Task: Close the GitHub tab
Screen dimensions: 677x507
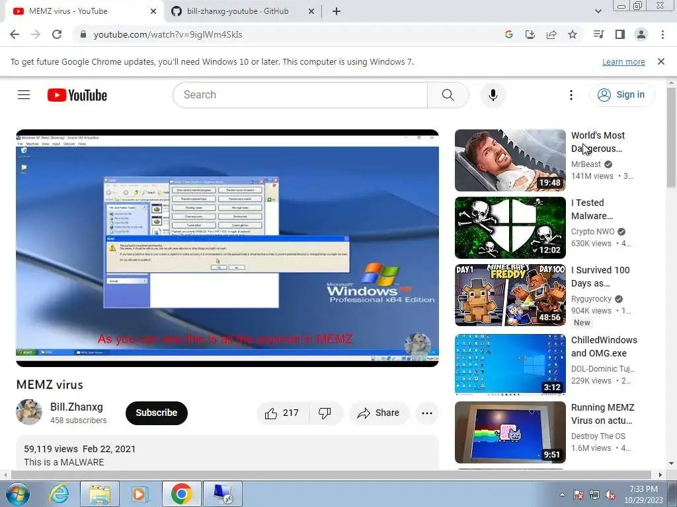Action: [311, 11]
